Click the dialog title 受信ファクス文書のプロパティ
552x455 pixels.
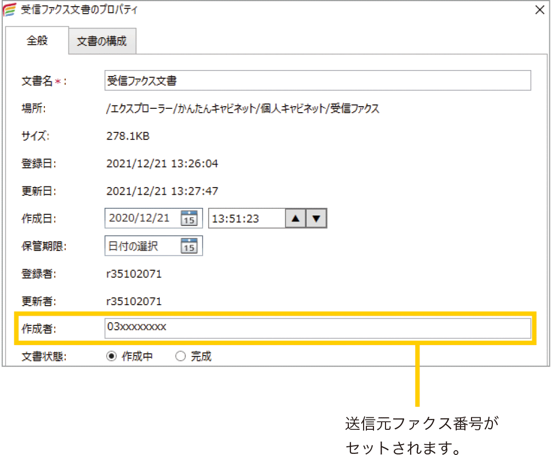click(x=79, y=10)
